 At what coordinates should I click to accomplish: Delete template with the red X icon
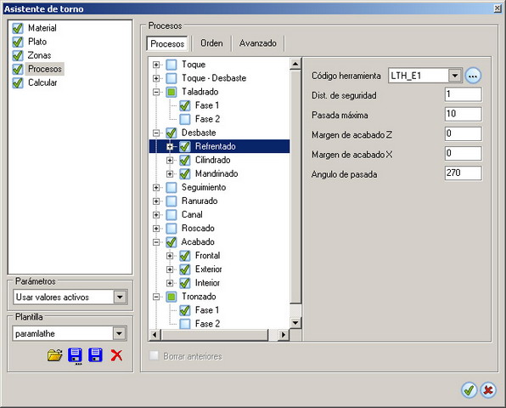116,355
